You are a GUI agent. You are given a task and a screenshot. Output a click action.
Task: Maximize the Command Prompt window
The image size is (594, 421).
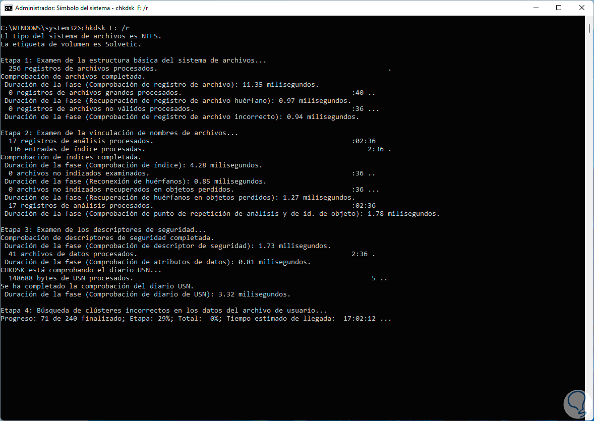[x=558, y=8]
